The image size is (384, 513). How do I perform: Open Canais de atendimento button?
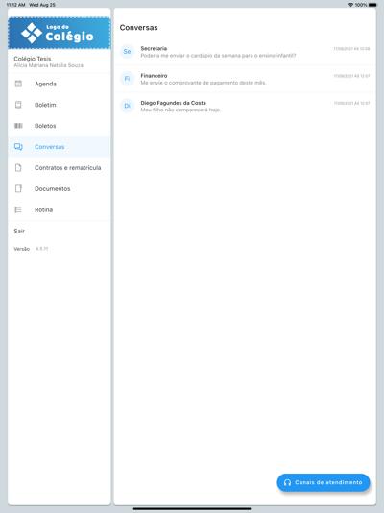pyautogui.click(x=324, y=482)
